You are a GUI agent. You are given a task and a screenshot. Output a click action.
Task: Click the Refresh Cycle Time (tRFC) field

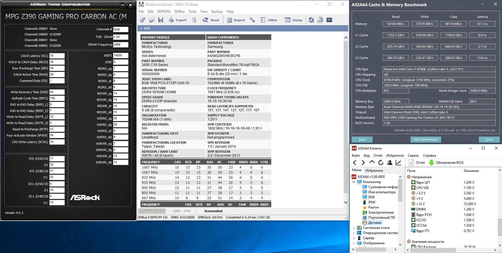[x=57, y=98]
